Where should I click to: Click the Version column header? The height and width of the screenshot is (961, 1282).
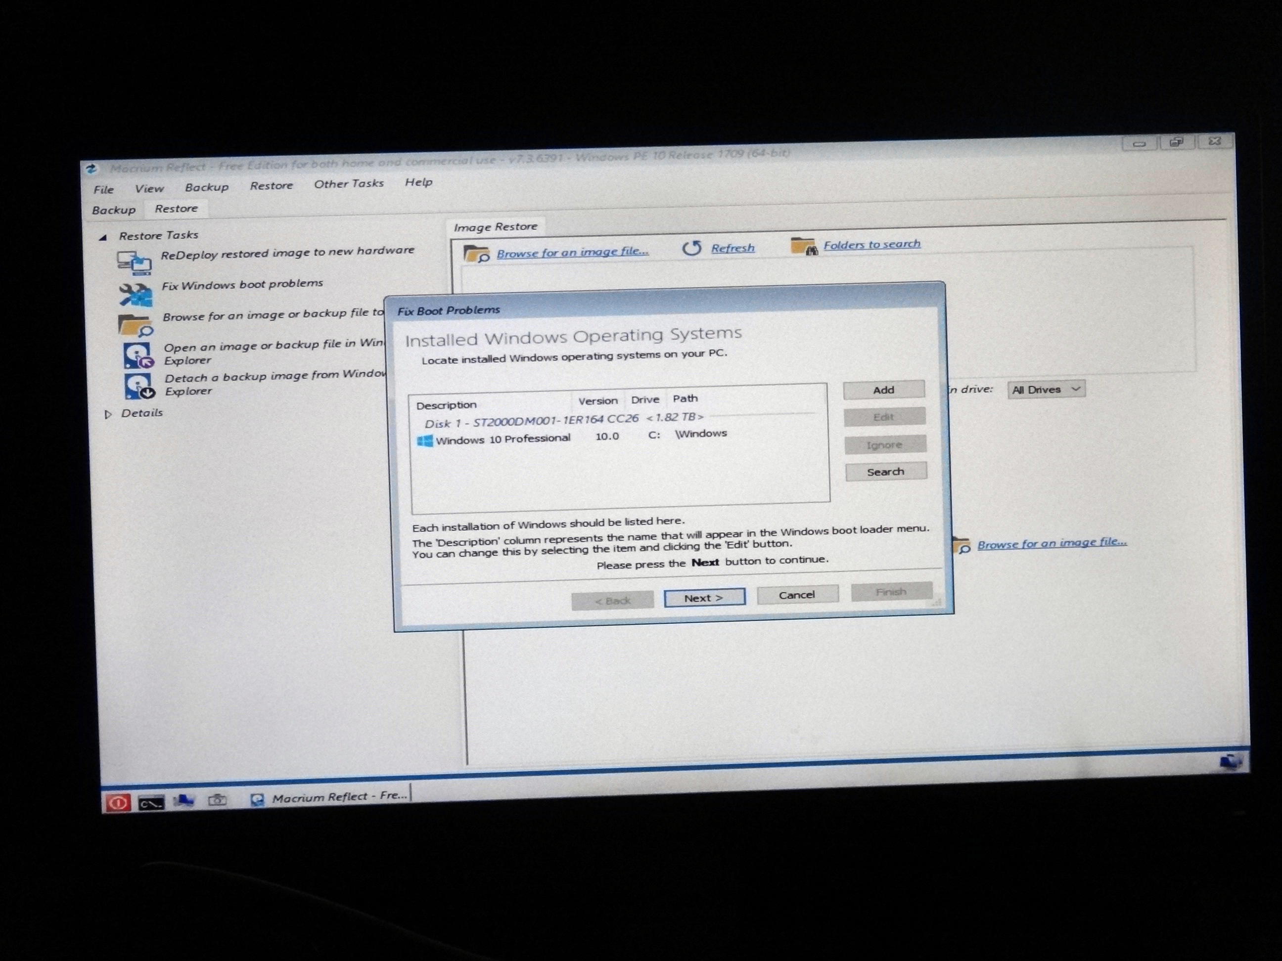tap(597, 401)
